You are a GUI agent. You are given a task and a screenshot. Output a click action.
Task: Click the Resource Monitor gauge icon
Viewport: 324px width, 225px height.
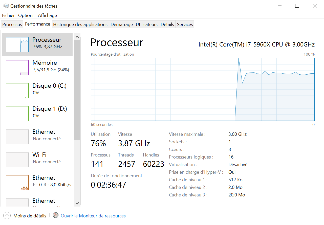pos(56,215)
